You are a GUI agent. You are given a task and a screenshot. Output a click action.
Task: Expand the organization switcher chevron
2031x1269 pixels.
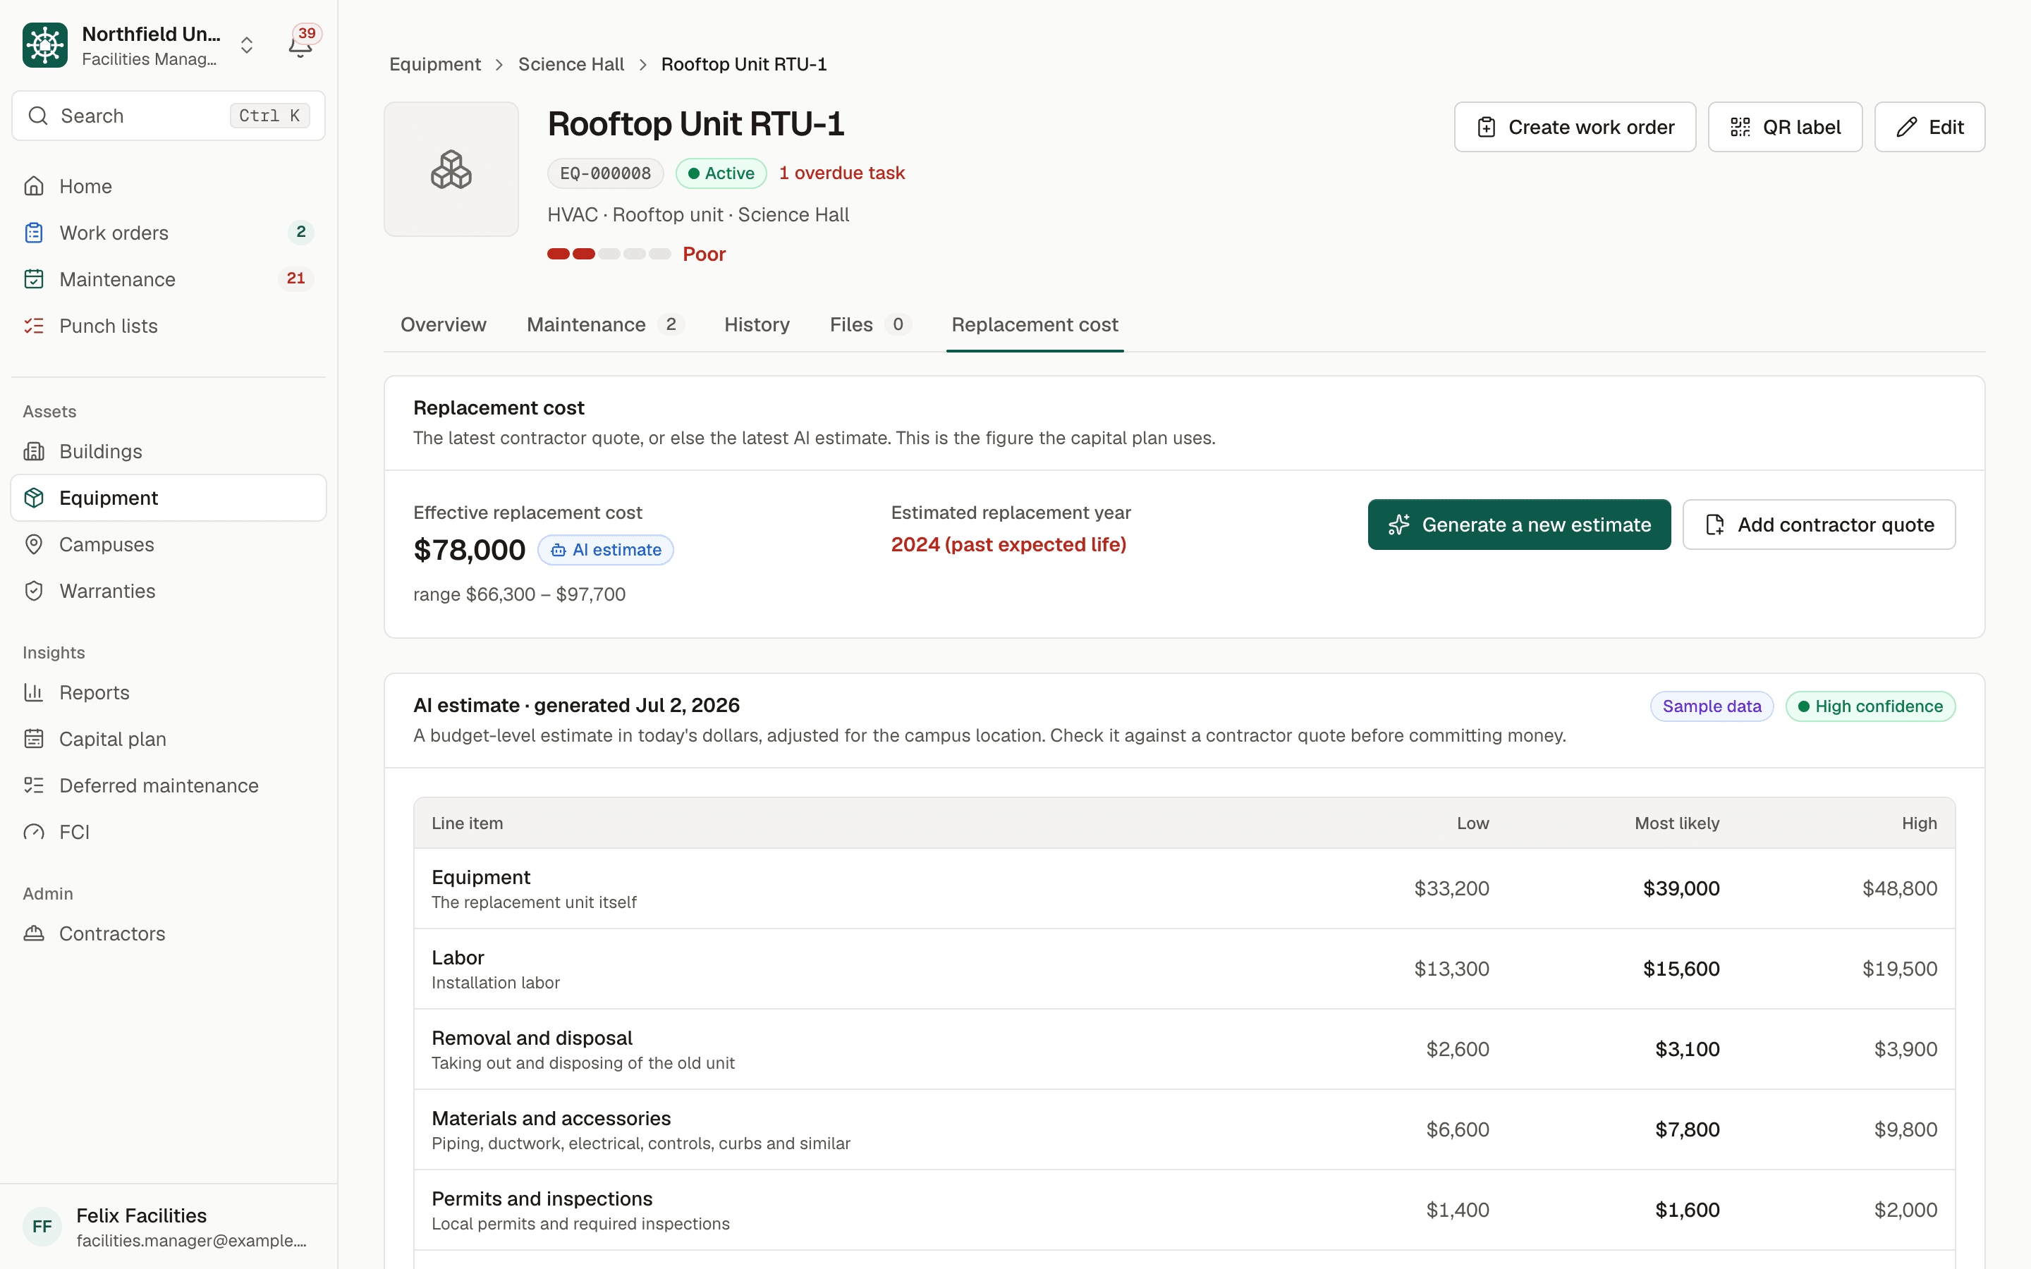[x=247, y=45]
